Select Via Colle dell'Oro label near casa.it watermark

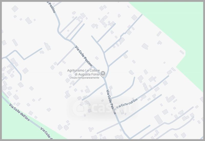127,104
